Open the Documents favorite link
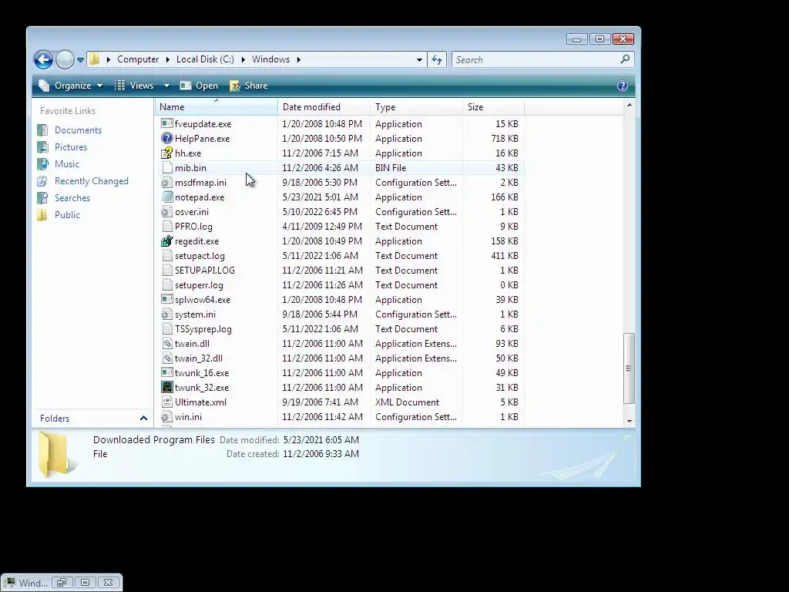789x592 pixels. [x=78, y=129]
